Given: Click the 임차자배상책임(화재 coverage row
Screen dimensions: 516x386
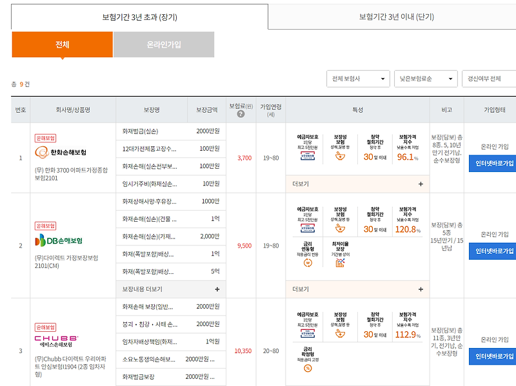Looking at the screenshot, I should click(x=171, y=342).
